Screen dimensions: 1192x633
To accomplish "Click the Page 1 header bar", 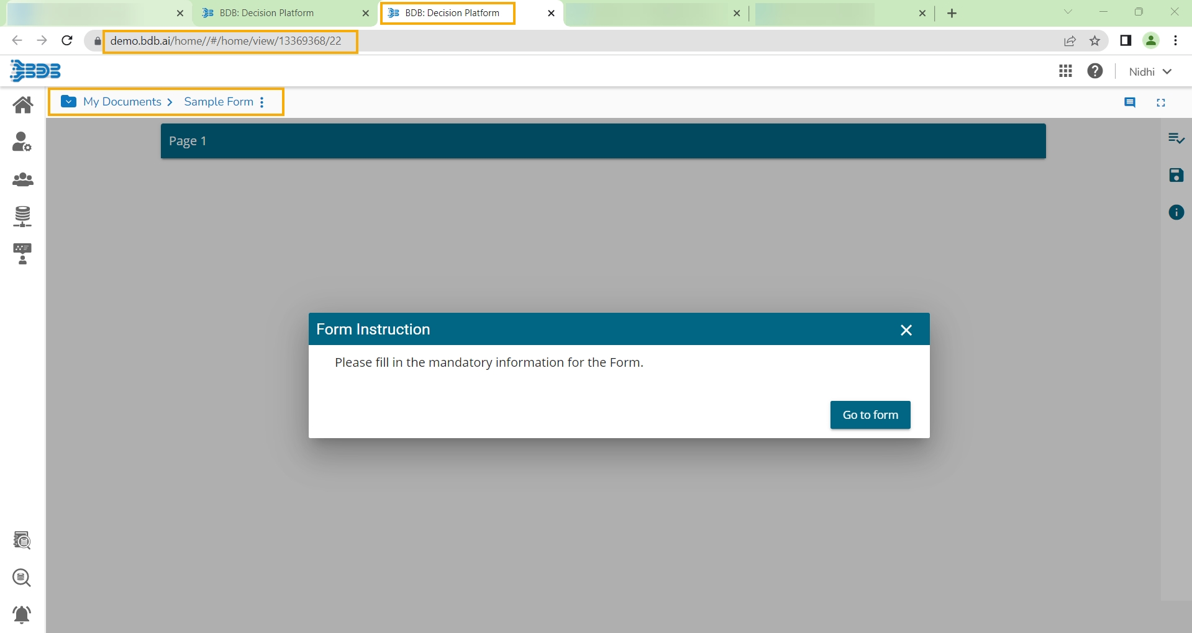I will [x=603, y=141].
